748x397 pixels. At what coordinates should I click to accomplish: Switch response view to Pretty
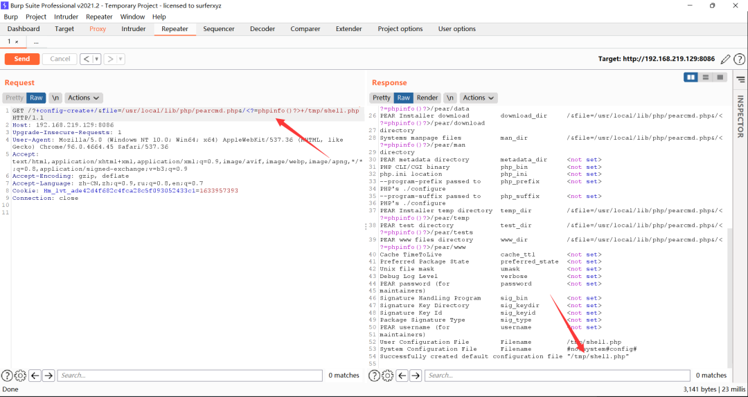click(381, 98)
